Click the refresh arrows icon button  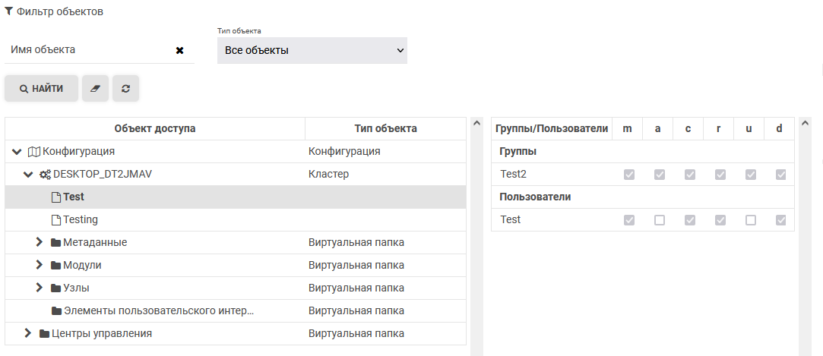(125, 89)
